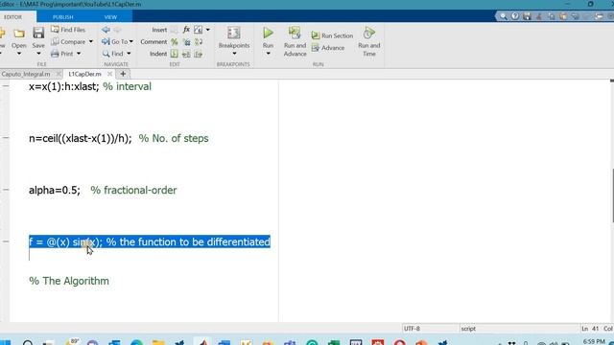Go back with the blue navigate arrow
The width and height of the screenshot is (614, 345).
click(x=106, y=30)
